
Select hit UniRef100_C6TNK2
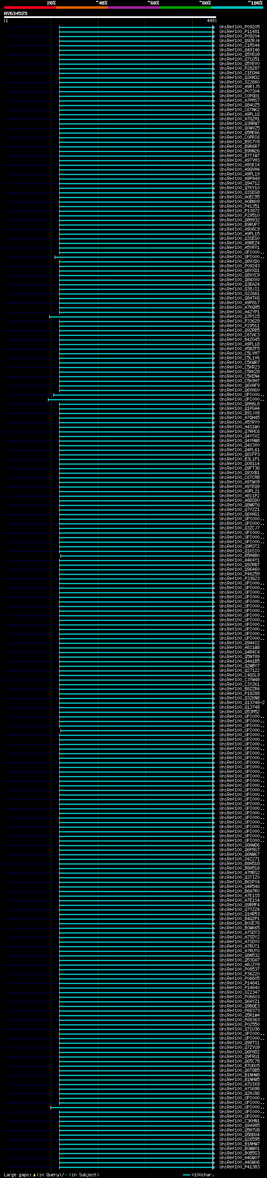(x=239, y=110)
